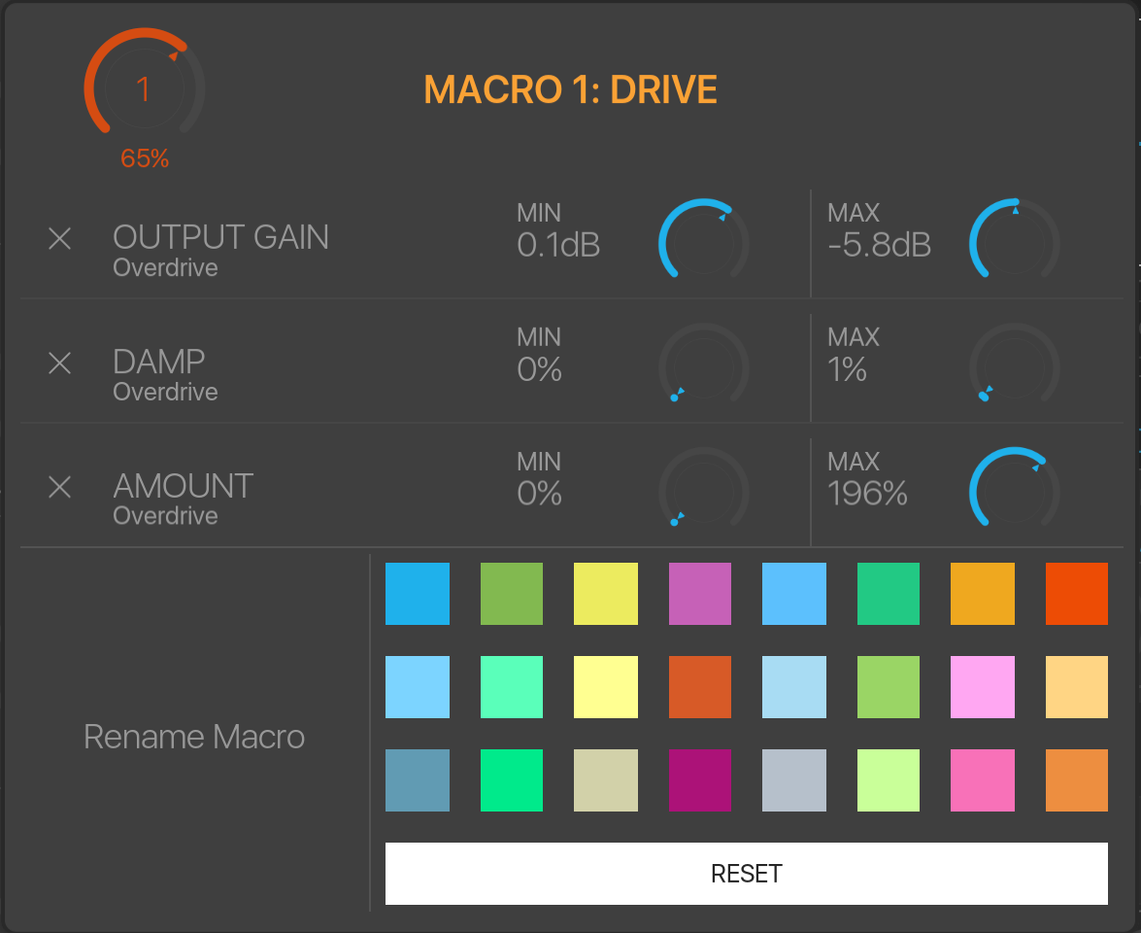Pick the peach swatch in second row
This screenshot has height=933, width=1141.
click(1077, 687)
